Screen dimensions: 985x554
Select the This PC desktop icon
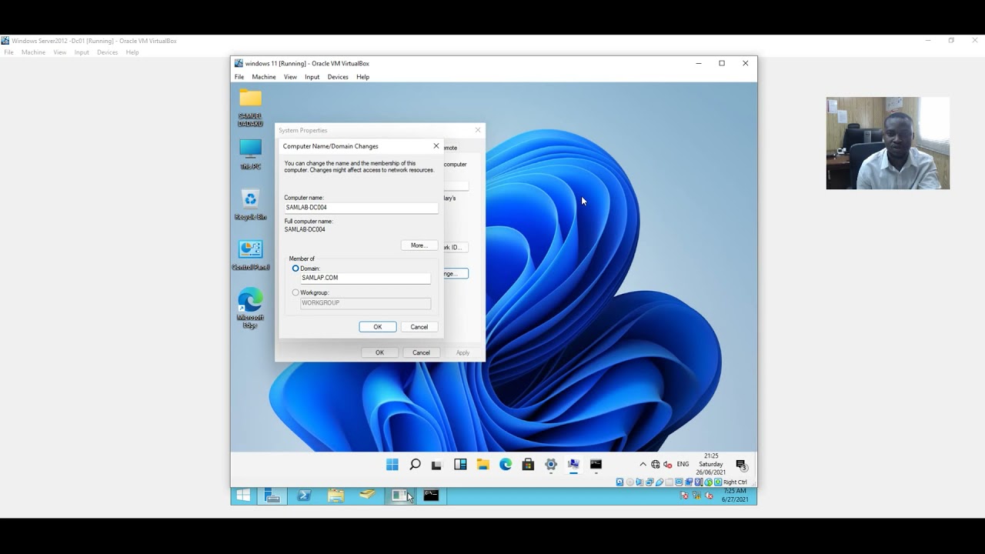point(250,154)
